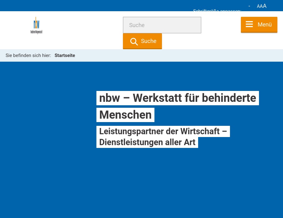
Task: Enable larger text using the big A control
Action: [264, 6]
